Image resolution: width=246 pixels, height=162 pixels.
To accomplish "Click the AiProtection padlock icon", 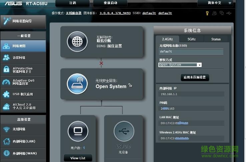I will [x=6, y=69].
